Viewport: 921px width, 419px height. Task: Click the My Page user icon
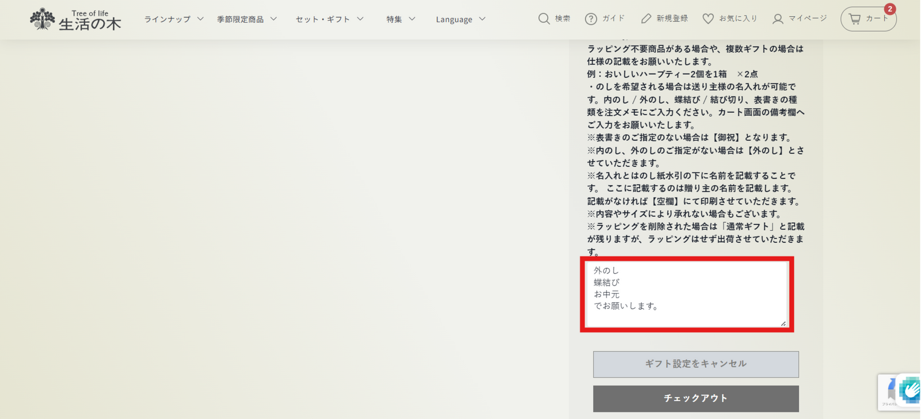pos(778,19)
